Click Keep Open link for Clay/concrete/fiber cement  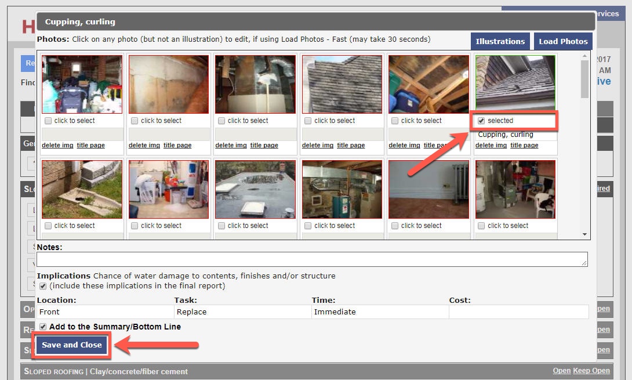pyautogui.click(x=591, y=371)
